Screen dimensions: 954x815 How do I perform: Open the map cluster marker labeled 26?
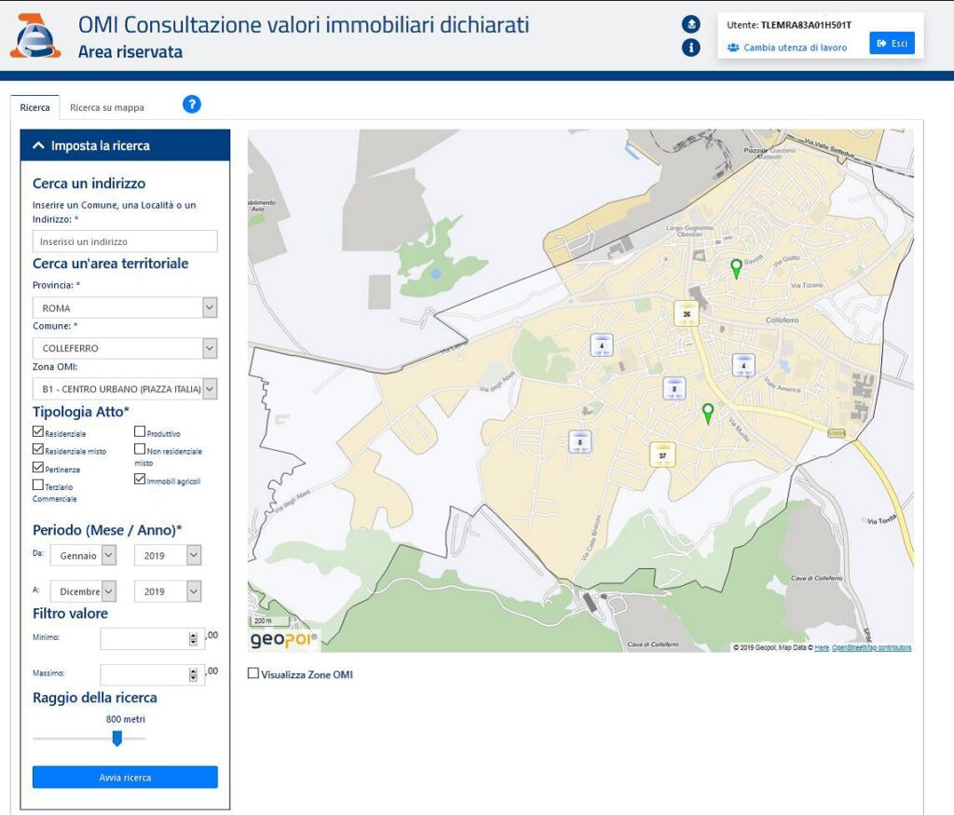(x=687, y=313)
